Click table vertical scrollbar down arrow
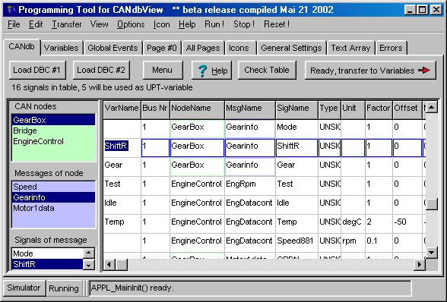Screen dimensions: 447x302 (x=432, y=252)
